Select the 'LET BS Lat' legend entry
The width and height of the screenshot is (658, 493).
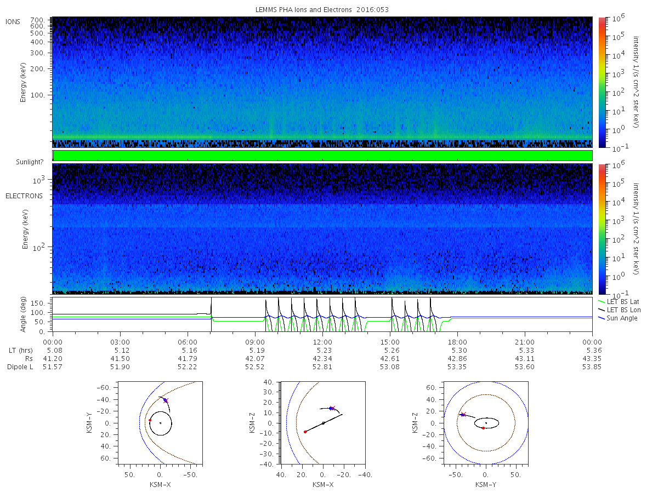coord(618,302)
